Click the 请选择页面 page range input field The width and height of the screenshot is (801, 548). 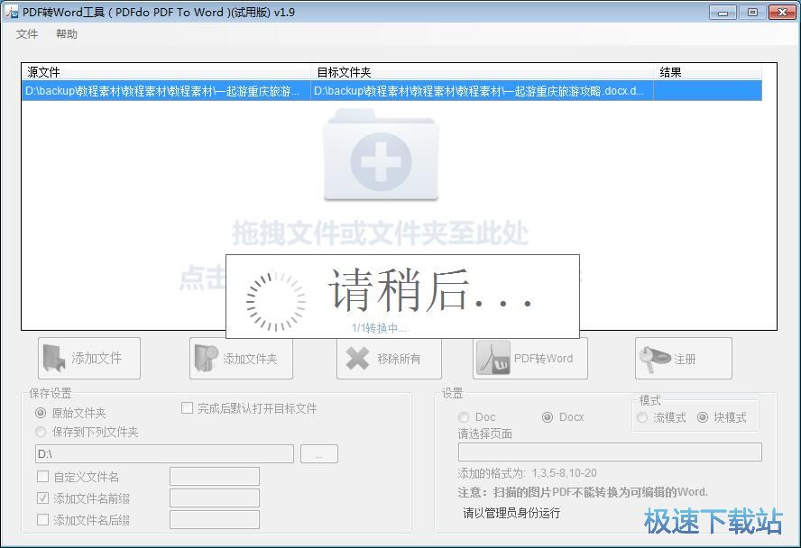(609, 451)
